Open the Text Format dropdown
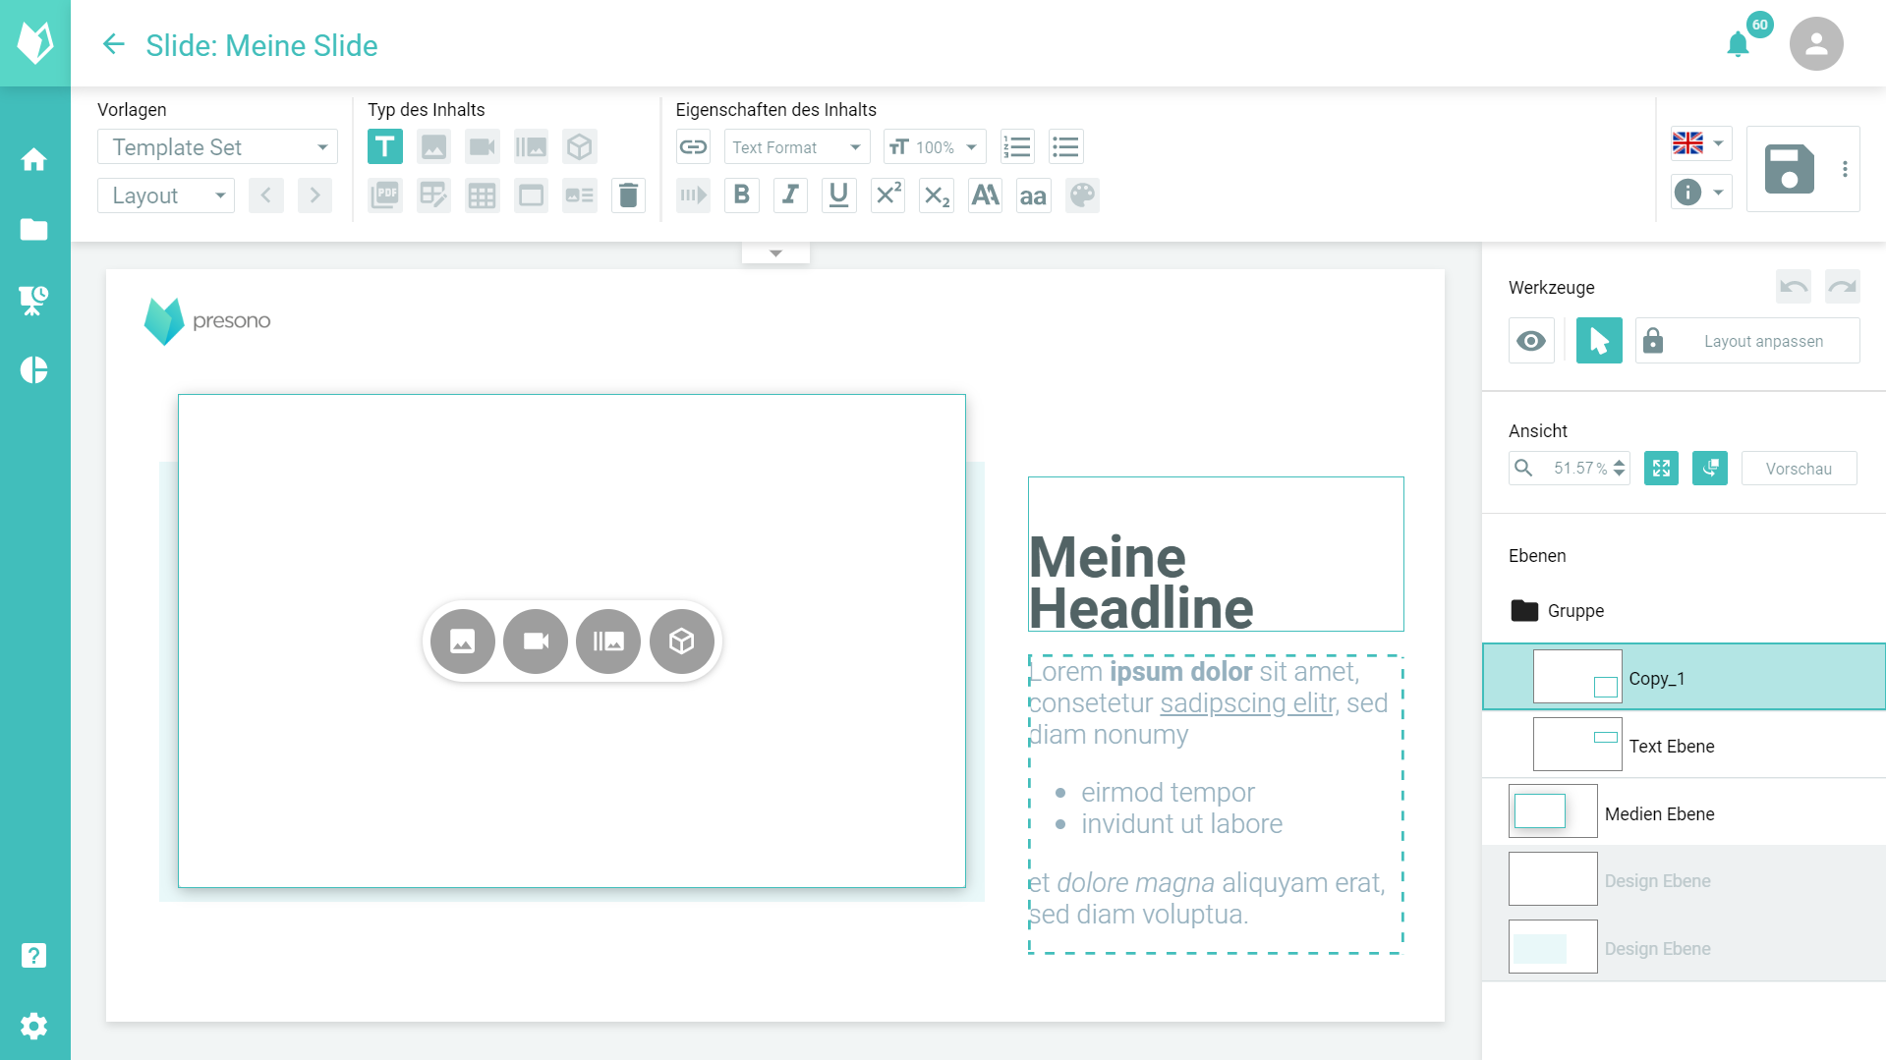Screen dimensions: 1886x1060 pos(797,147)
